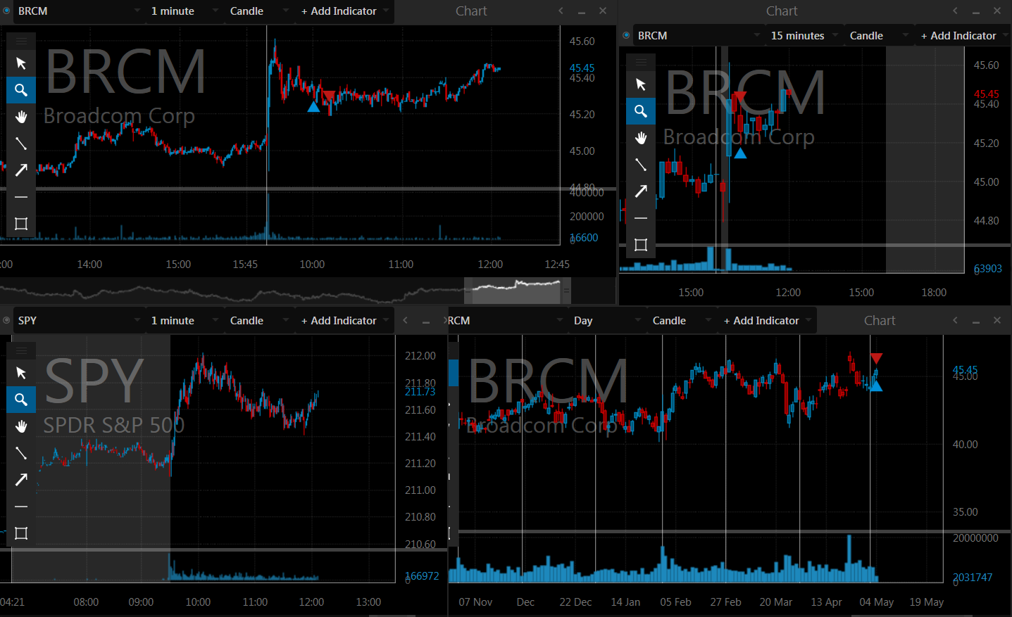
Task: Select hand pan tool in BRCM 1 minute chart
Action: [x=21, y=117]
